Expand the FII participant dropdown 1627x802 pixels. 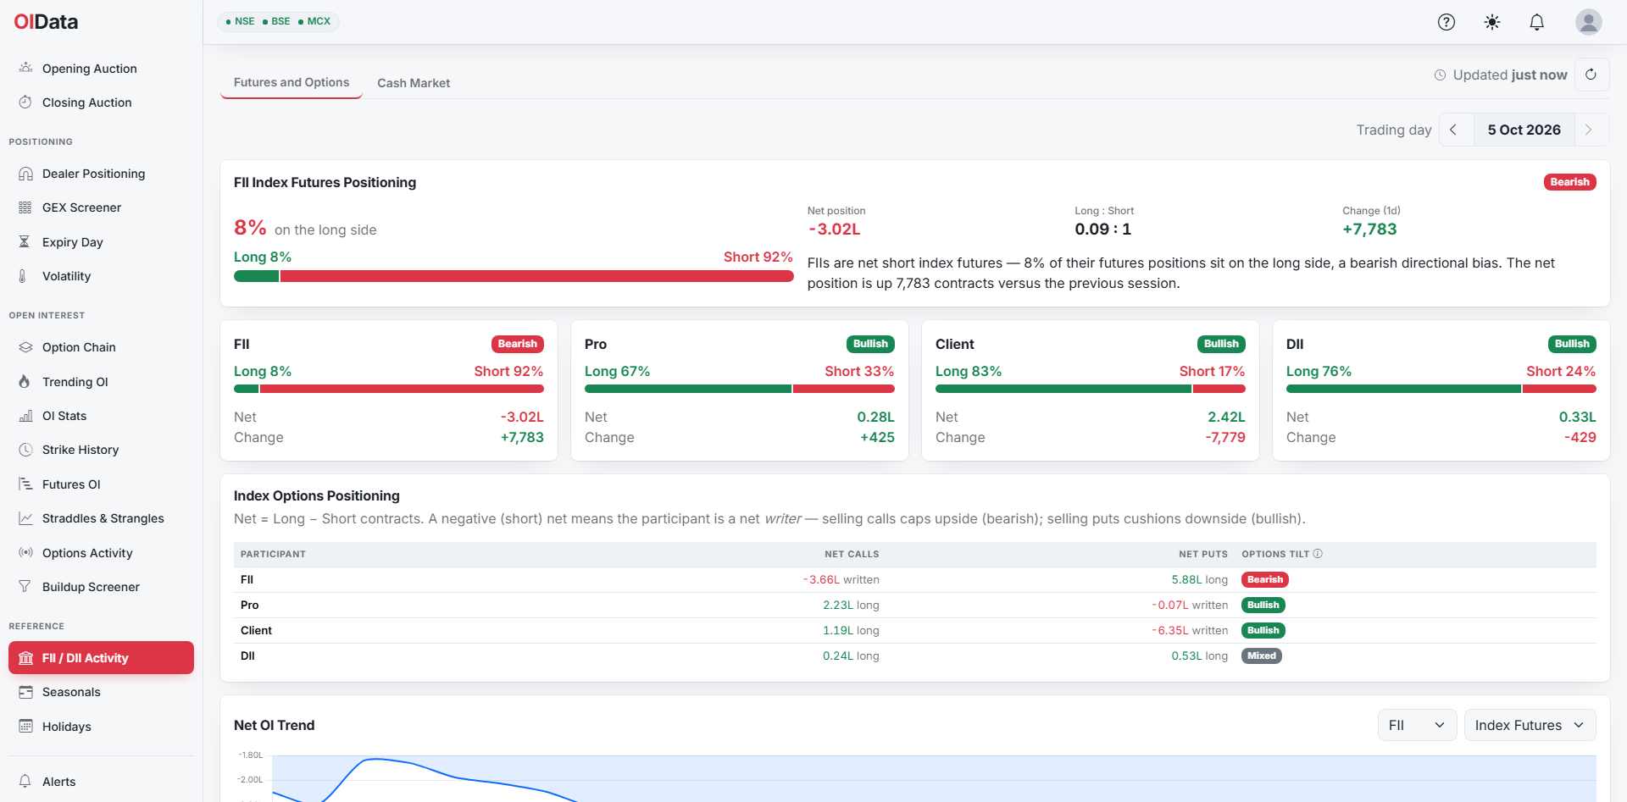click(x=1417, y=725)
